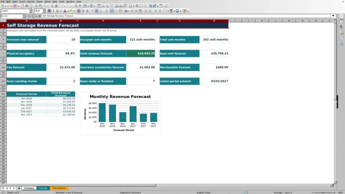The height and width of the screenshot is (194, 345).
Task: Open the sidebar Gallery panel icon
Action: click(342, 33)
